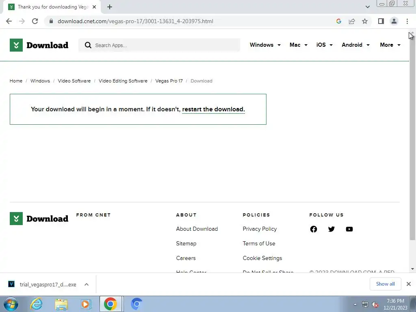
Task: Open the taskbar clock and date
Action: pos(395,304)
